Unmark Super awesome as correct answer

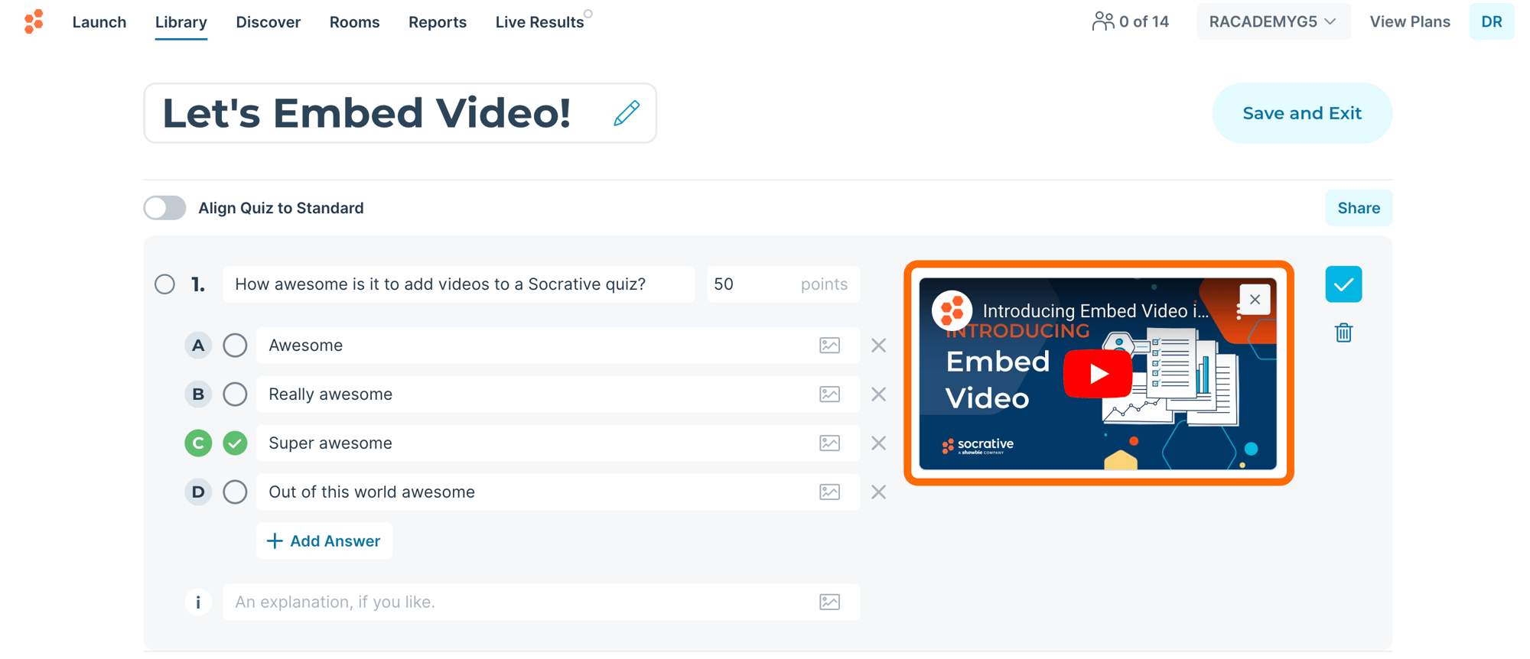(x=235, y=443)
